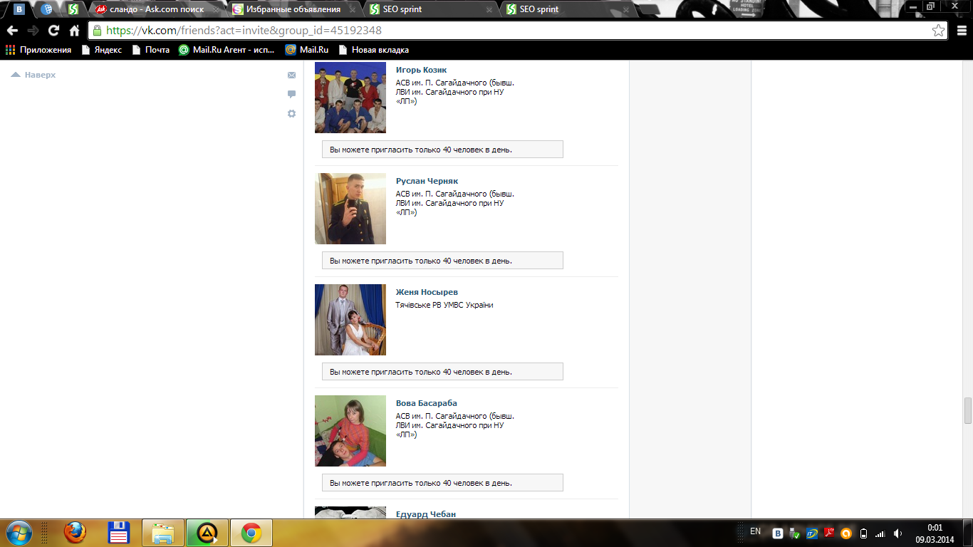Click the envelope messages icon in sidebar

[291, 75]
